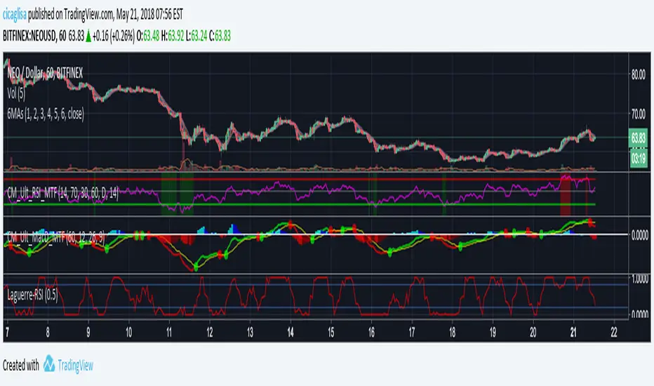Click date 21 on time axis
This screenshot has height=386, width=654.
point(573,333)
